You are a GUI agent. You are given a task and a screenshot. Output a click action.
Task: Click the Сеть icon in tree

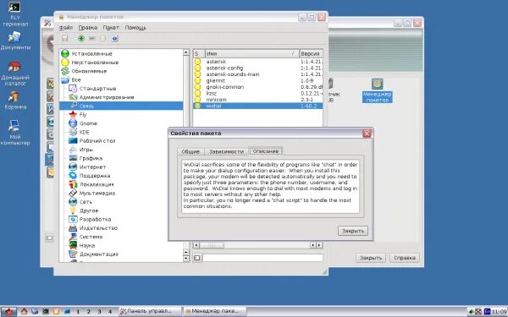pos(73,202)
